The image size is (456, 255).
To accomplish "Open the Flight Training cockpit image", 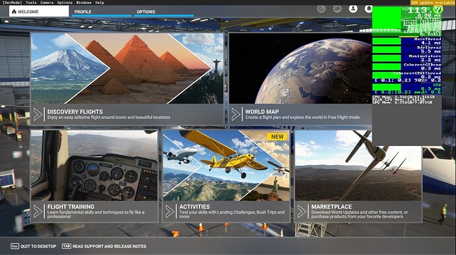I will pyautogui.click(x=95, y=165).
